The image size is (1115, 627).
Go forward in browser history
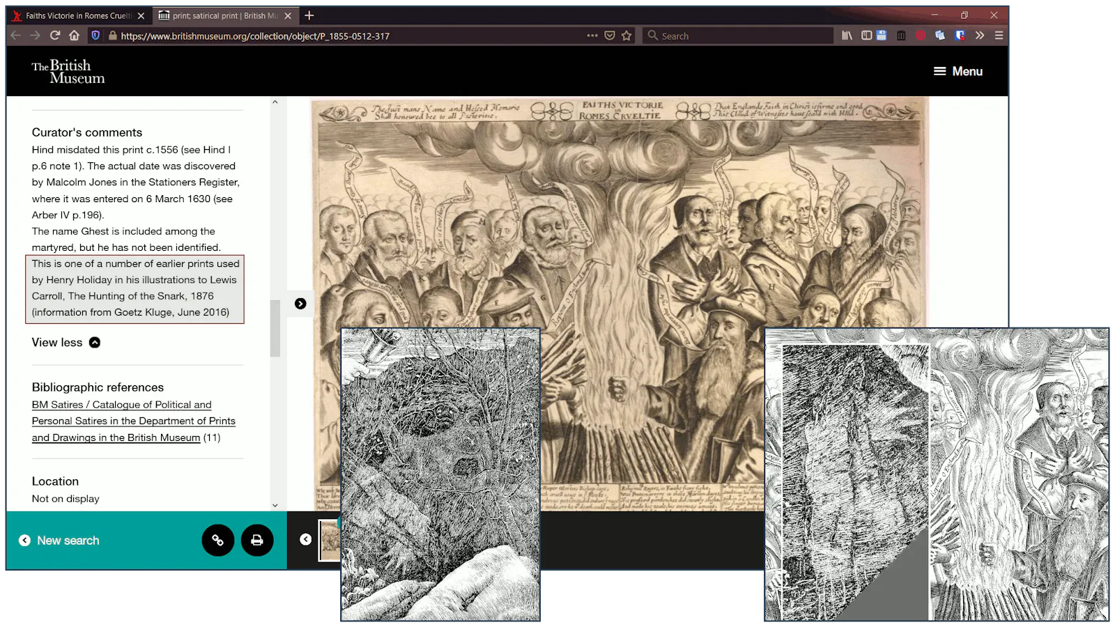click(x=35, y=36)
